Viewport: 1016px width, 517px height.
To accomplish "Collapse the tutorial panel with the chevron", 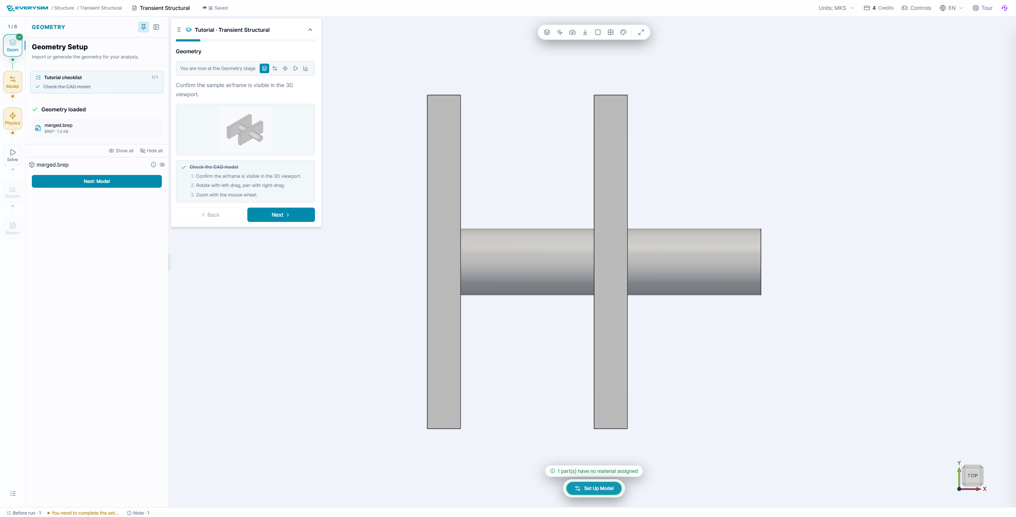I will pyautogui.click(x=310, y=30).
